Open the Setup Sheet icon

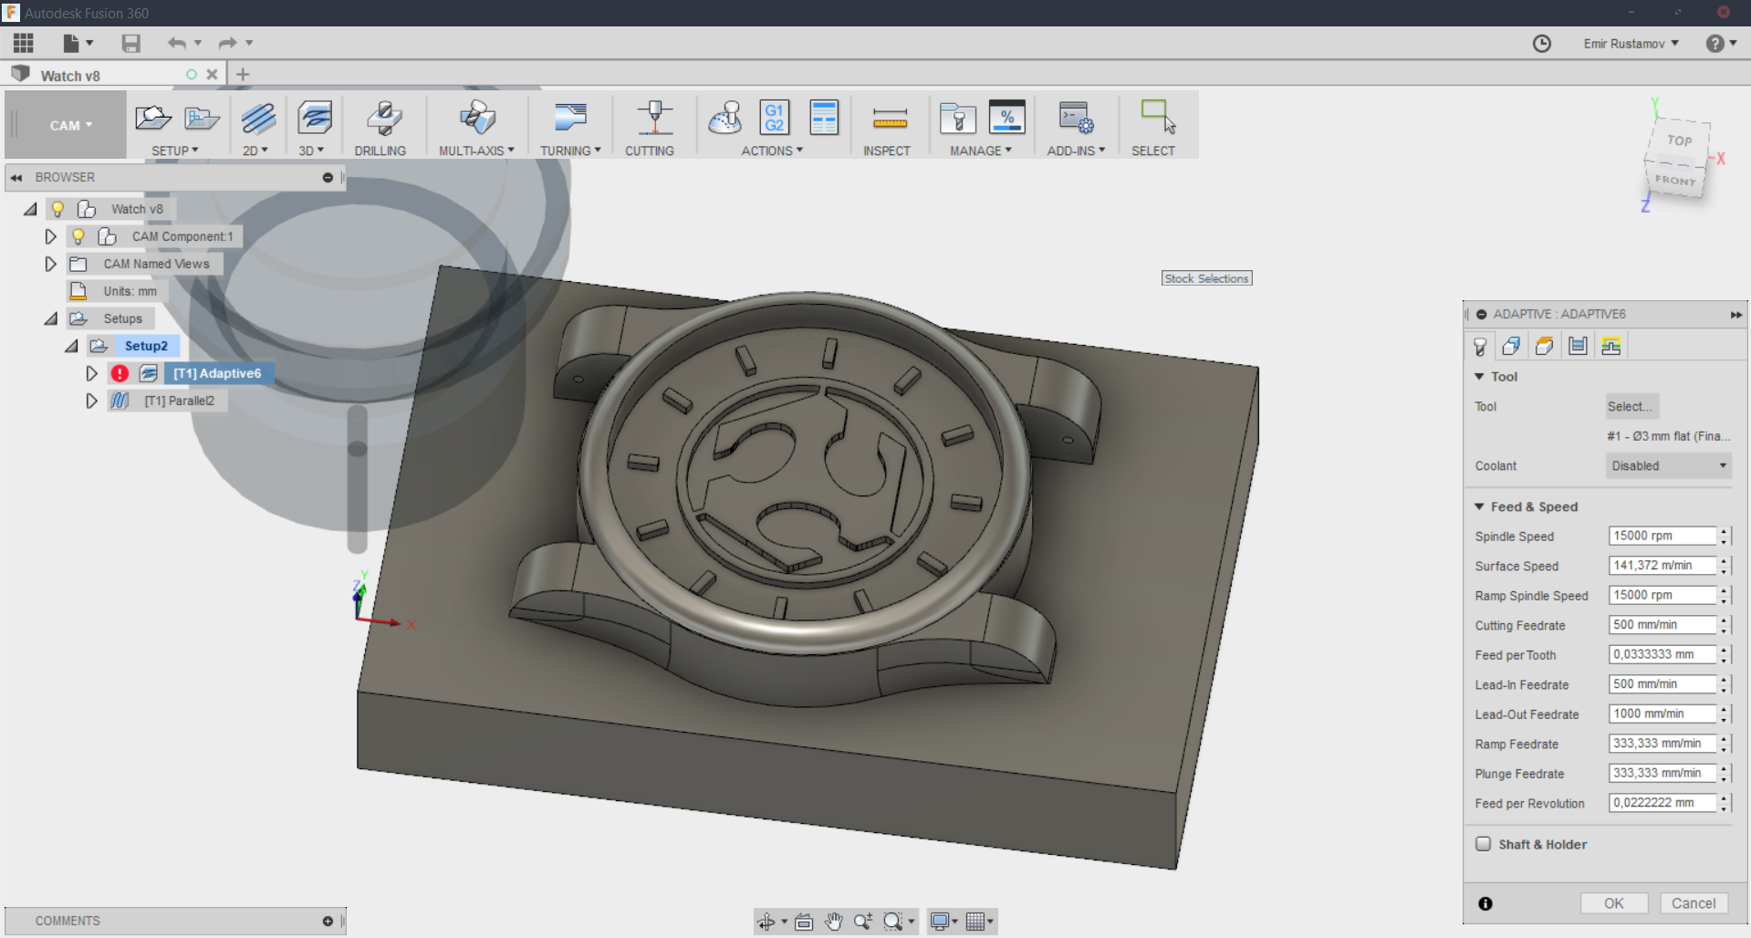point(824,118)
